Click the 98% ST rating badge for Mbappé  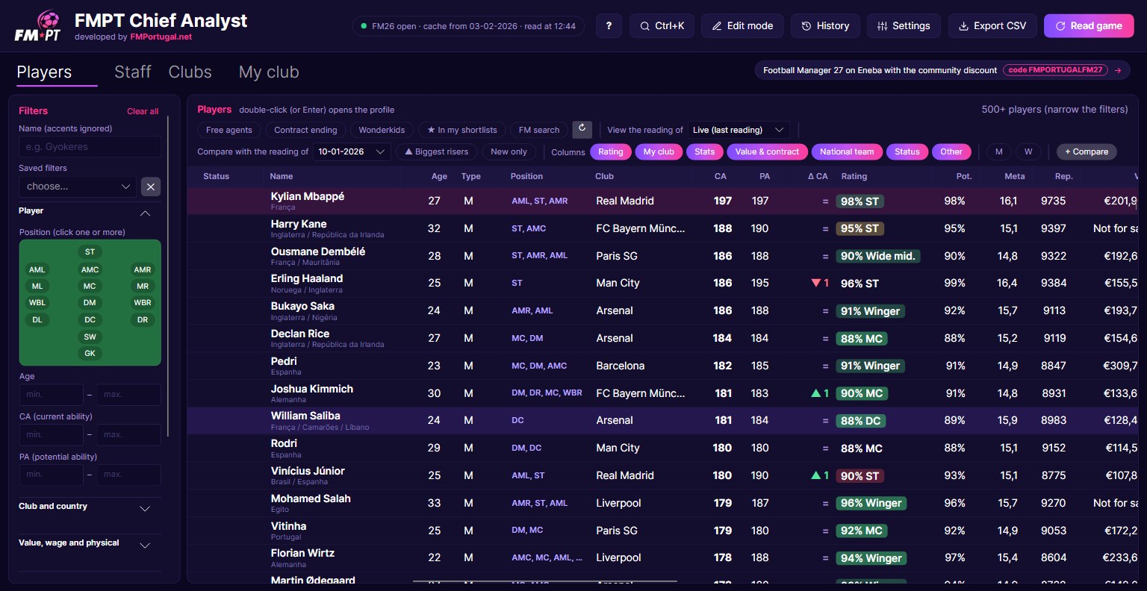click(860, 201)
